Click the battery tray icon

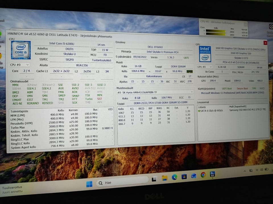click(266, 169)
